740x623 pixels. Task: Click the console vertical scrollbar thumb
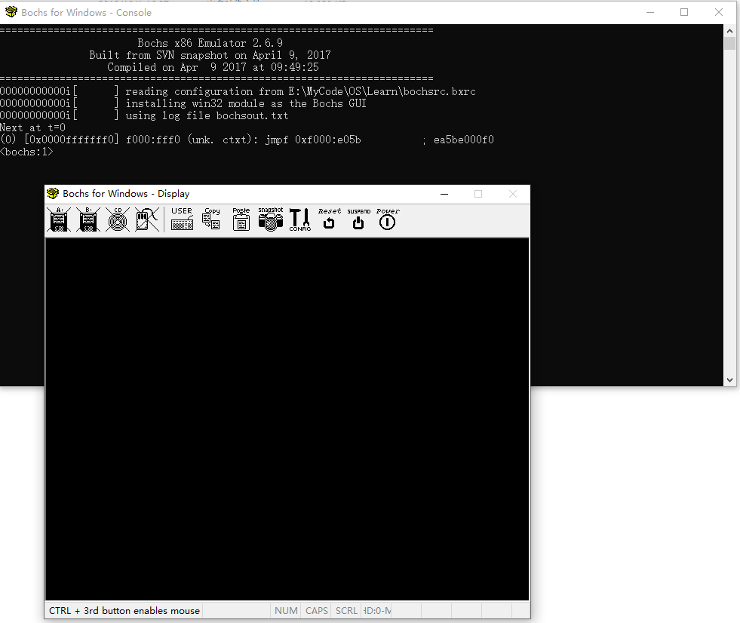729,44
